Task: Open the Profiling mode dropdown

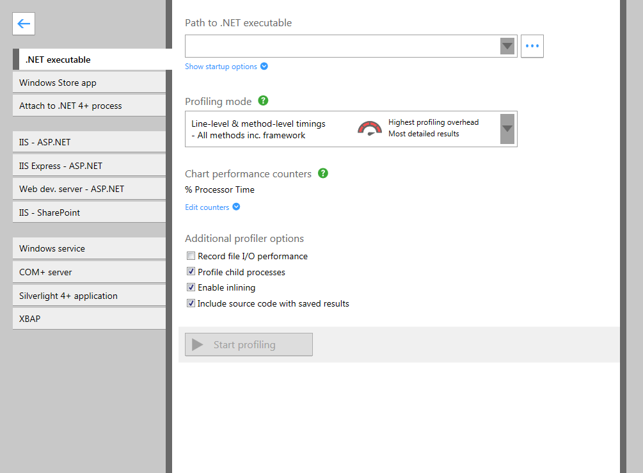Action: coord(507,129)
